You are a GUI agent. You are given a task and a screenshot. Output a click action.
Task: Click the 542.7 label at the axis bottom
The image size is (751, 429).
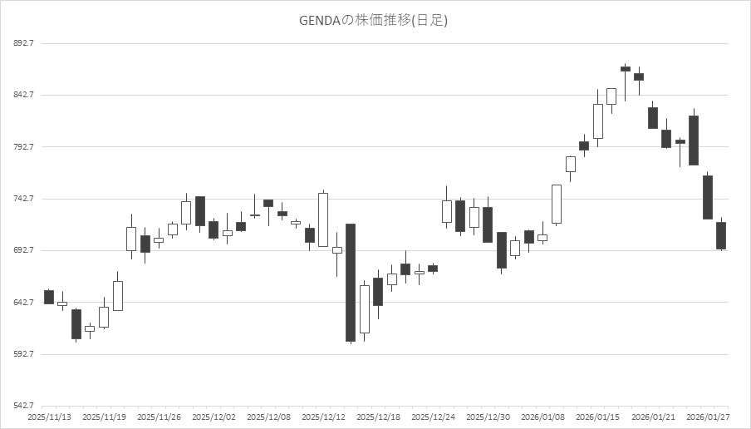point(22,406)
